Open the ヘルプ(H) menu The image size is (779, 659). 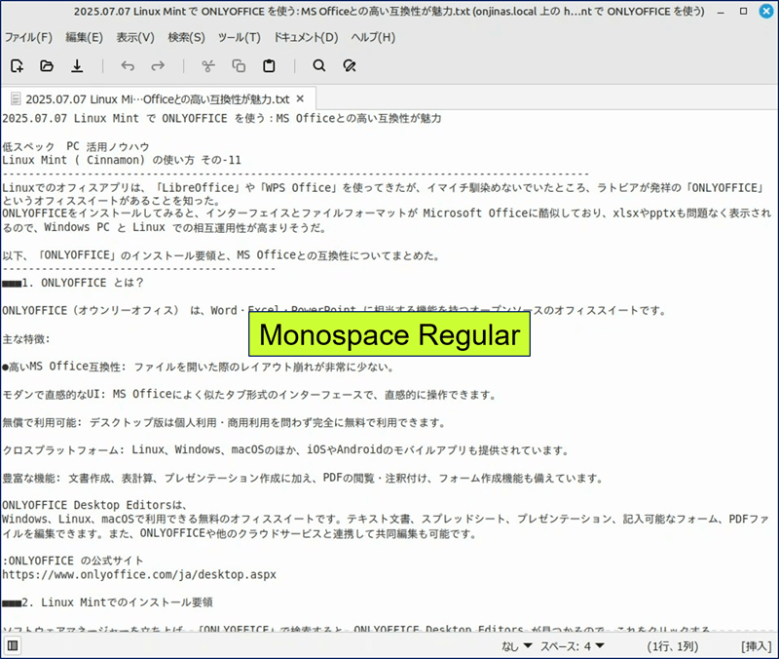click(x=373, y=37)
